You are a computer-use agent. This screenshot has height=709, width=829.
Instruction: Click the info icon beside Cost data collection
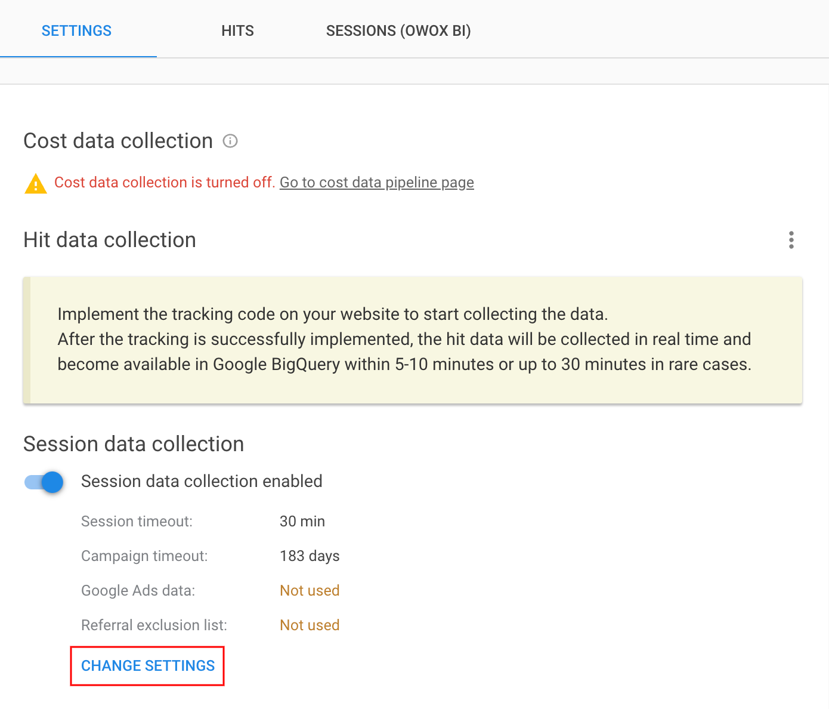coord(230,141)
